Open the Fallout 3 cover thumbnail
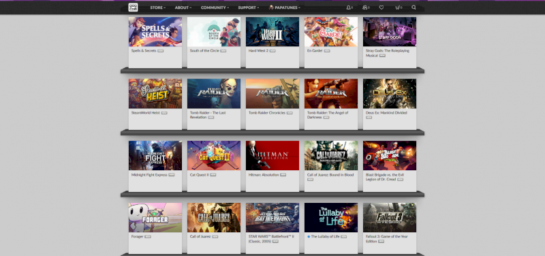Screen dimensions: 545x256 (390, 217)
